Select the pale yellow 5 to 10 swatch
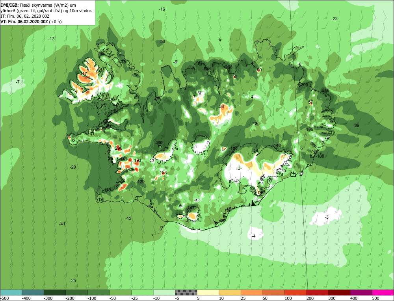Viewport: 394px width, 301px height. click(208, 292)
